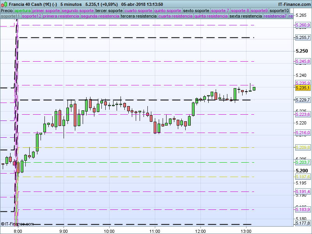The height and width of the screenshot is (234, 312).
Task: Click the 11:00 time axis label
Action: (x=155, y=231)
